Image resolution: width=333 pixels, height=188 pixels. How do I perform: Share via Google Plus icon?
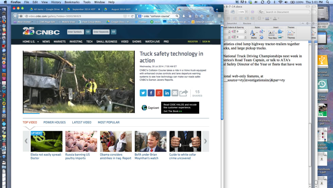159,93
